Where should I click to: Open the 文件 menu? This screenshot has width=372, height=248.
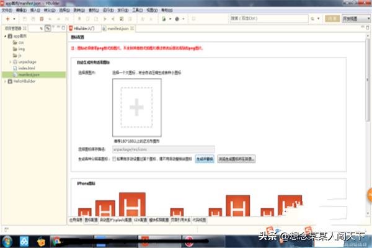pos(6,11)
